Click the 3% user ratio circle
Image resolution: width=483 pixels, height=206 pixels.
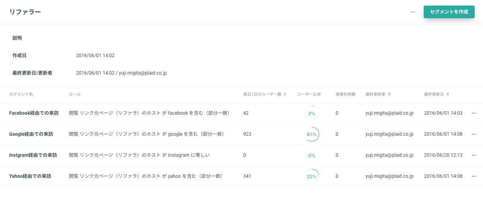point(312,113)
